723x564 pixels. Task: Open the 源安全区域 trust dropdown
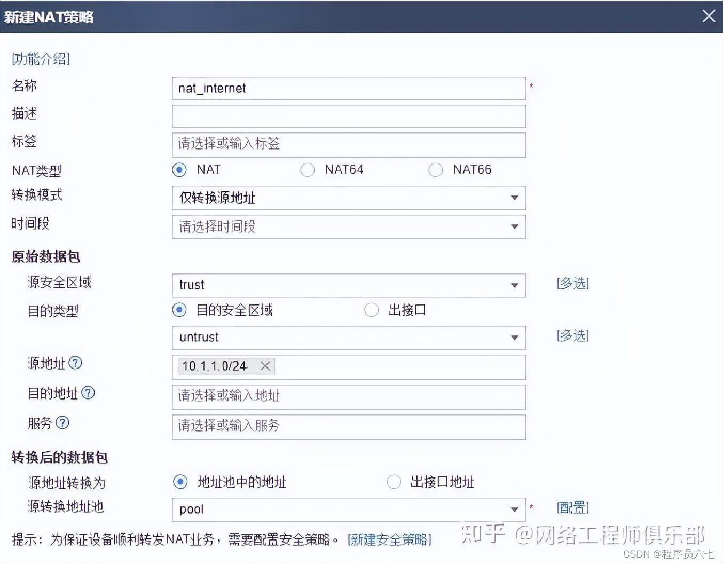point(349,285)
